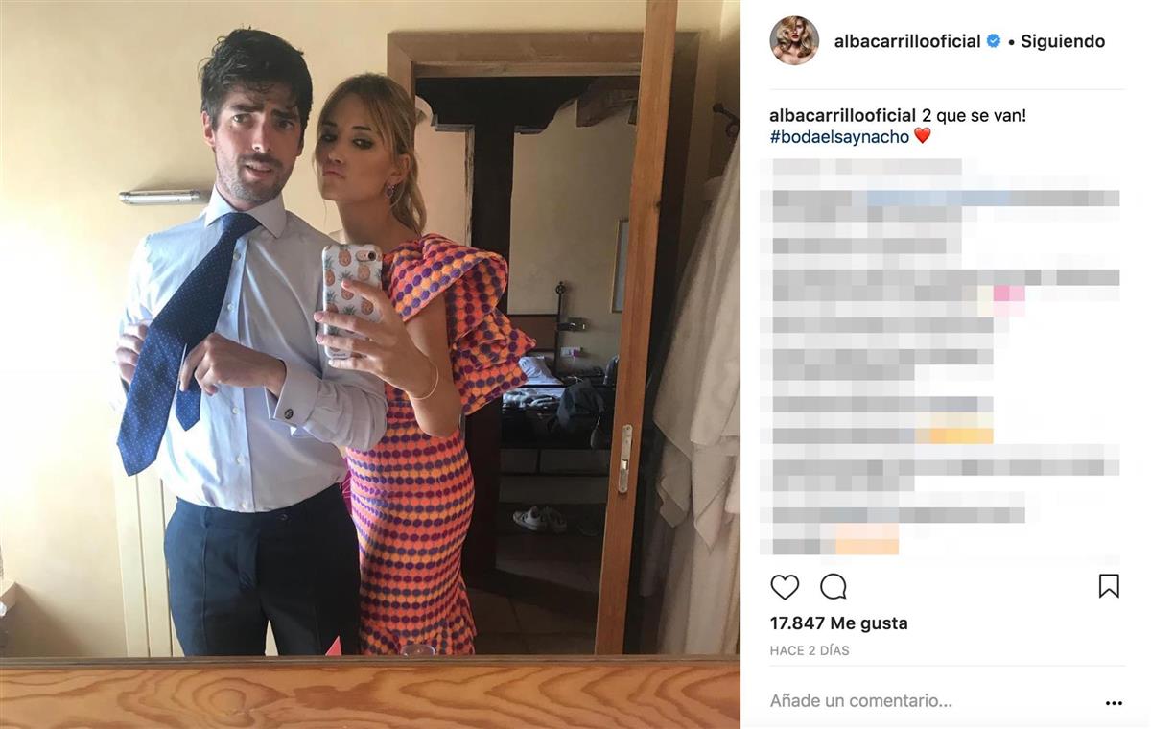Screen dimensions: 1151x729
Task: Click the blurred comment with yellow highlight
Action: [882, 435]
